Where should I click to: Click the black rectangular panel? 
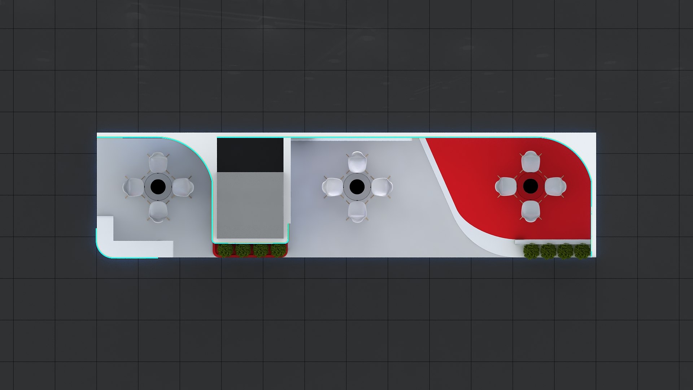[250, 155]
